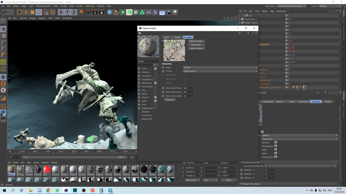Enable the Transparency channel checkbox
The image size is (346, 194).
click(x=155, y=79)
